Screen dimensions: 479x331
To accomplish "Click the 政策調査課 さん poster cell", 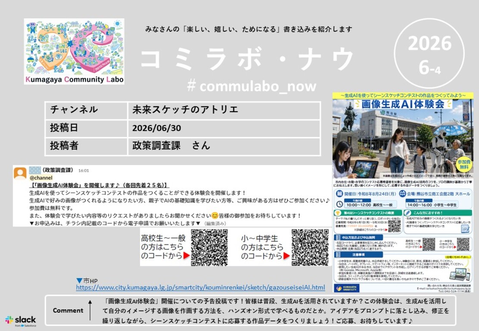I will [224, 146].
